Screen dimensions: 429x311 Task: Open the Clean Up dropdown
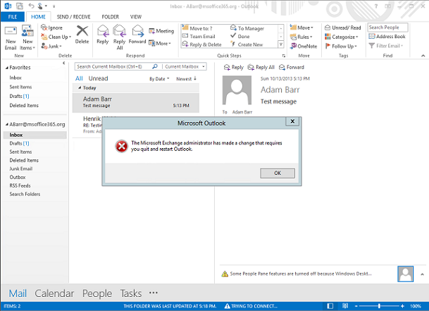tap(56, 37)
